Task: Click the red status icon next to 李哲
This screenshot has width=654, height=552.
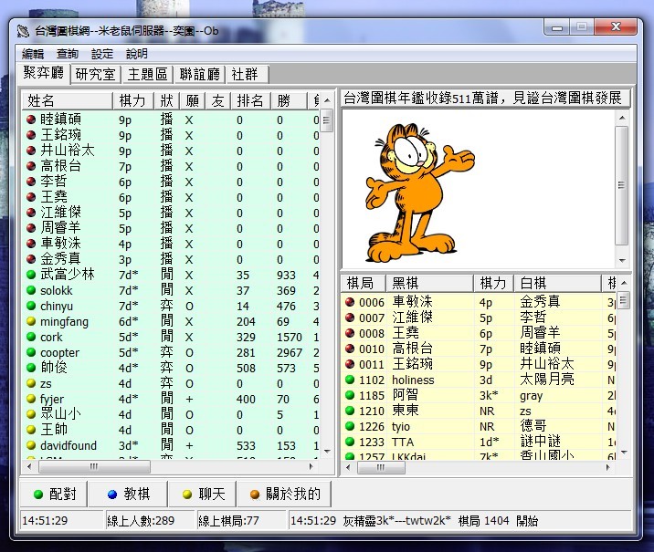Action: [x=31, y=182]
